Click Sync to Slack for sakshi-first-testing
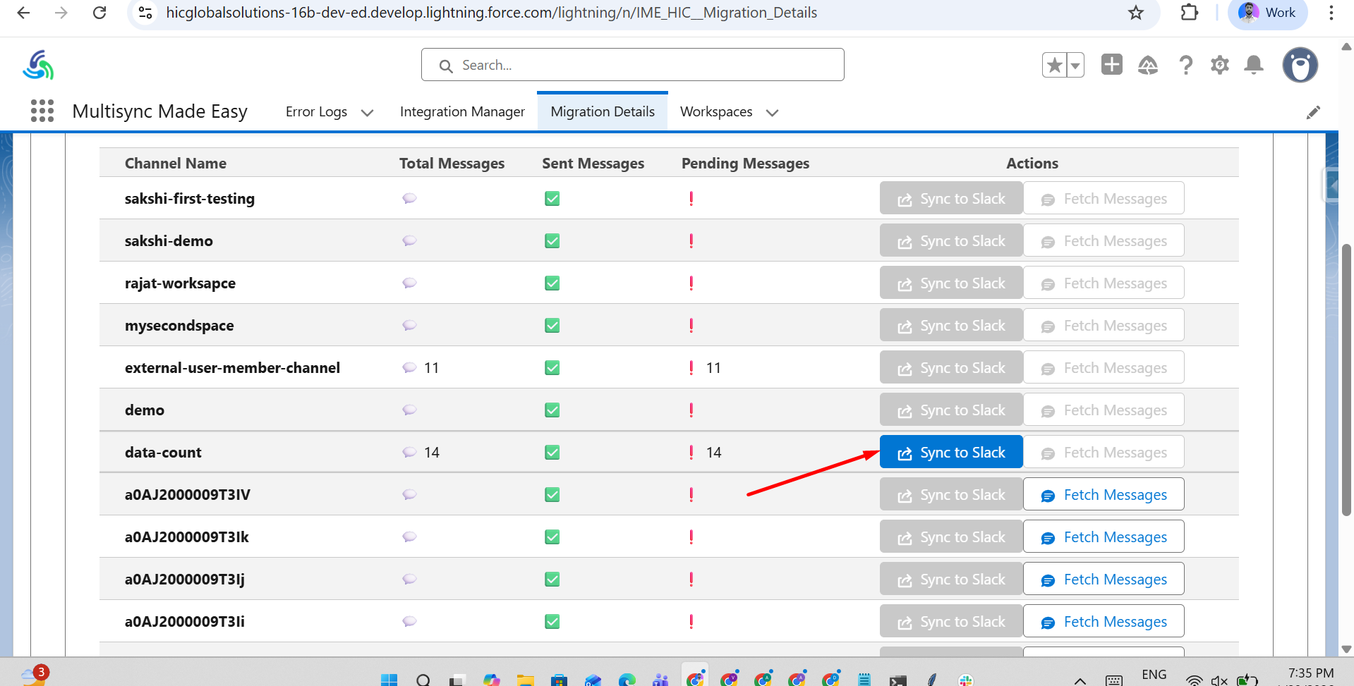Viewport: 1354px width, 686px height. [951, 198]
